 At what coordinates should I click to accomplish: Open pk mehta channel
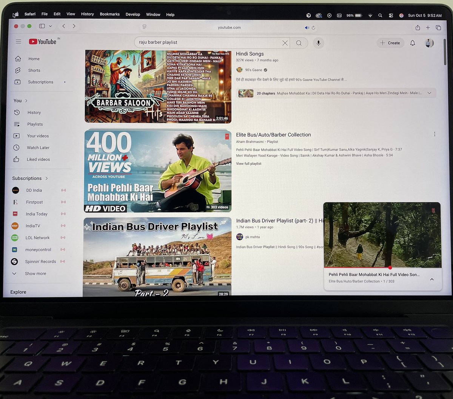tap(253, 237)
